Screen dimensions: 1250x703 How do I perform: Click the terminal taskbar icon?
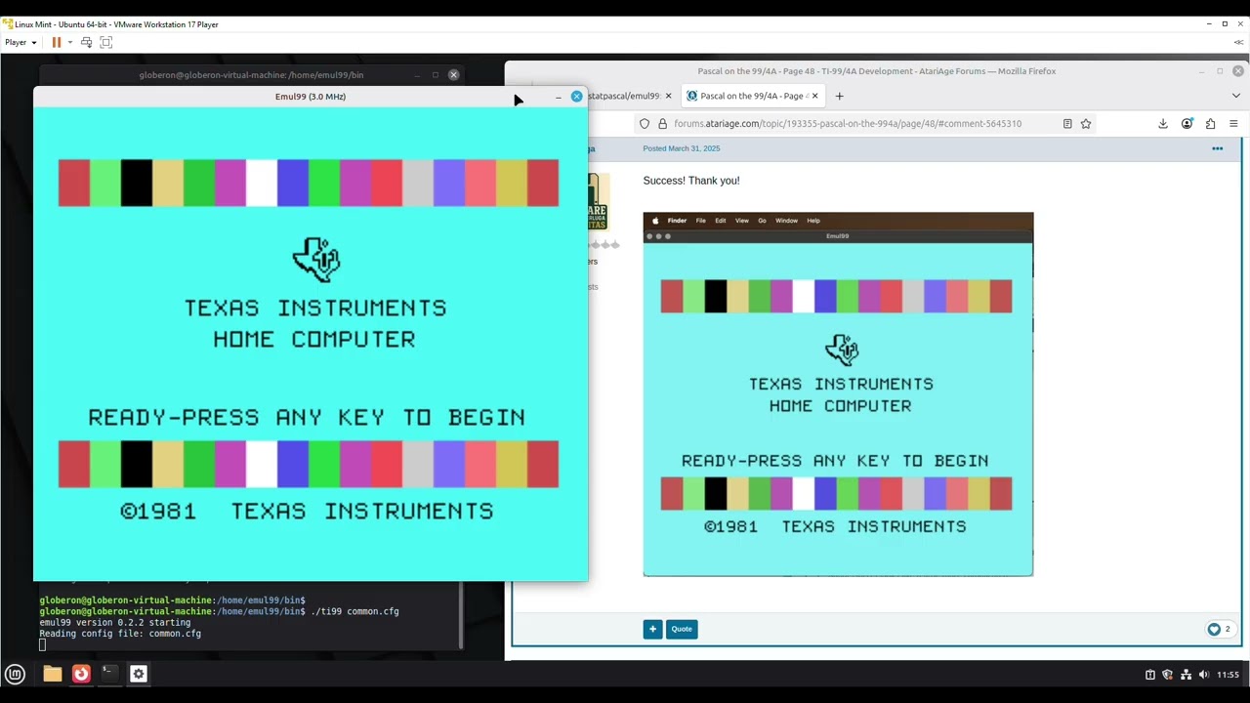coord(109,674)
